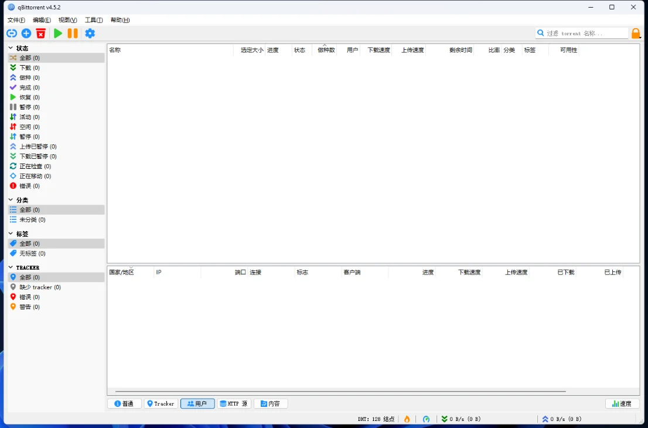Switch to the HTTP 源 tab
Viewport: 648px width, 428px height.
[x=234, y=403]
